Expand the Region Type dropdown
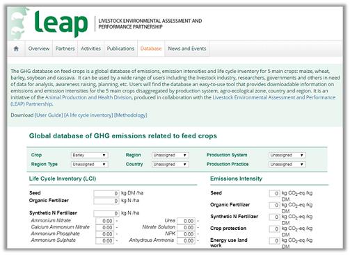 click(89, 164)
